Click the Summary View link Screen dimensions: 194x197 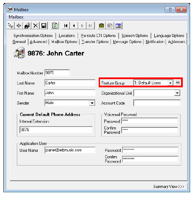(169, 187)
